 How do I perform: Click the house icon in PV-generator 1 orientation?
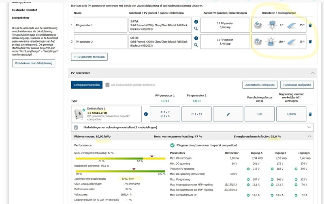pyautogui.click(x=258, y=25)
